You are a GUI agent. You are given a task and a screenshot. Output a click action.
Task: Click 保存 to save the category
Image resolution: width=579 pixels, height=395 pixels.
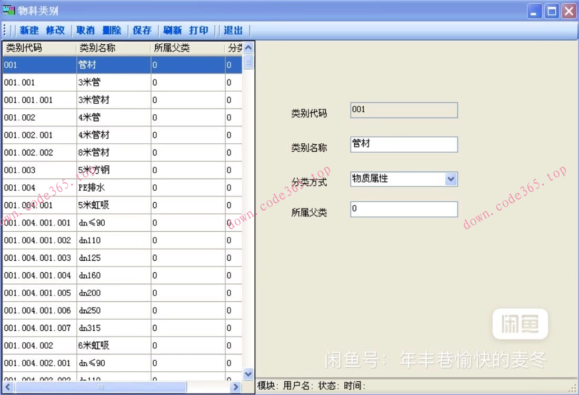point(142,31)
